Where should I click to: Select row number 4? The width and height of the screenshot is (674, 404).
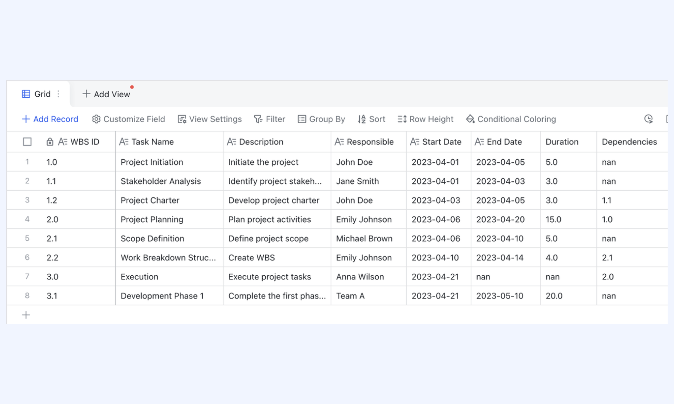click(27, 219)
